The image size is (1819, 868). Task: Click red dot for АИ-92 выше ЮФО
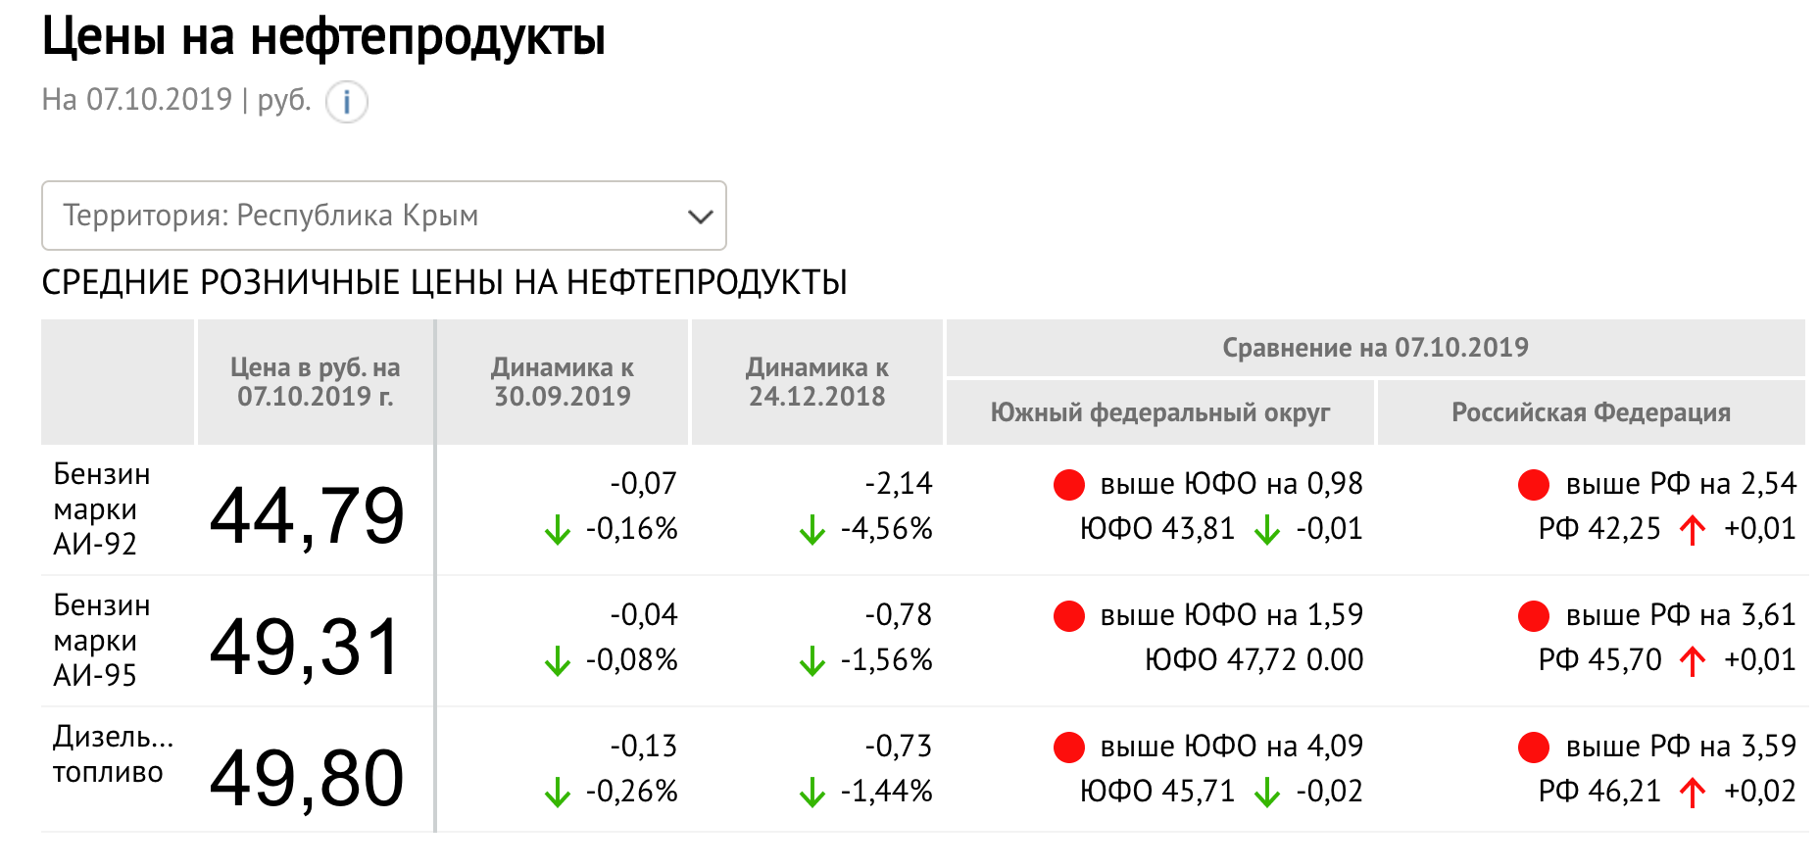(1069, 484)
